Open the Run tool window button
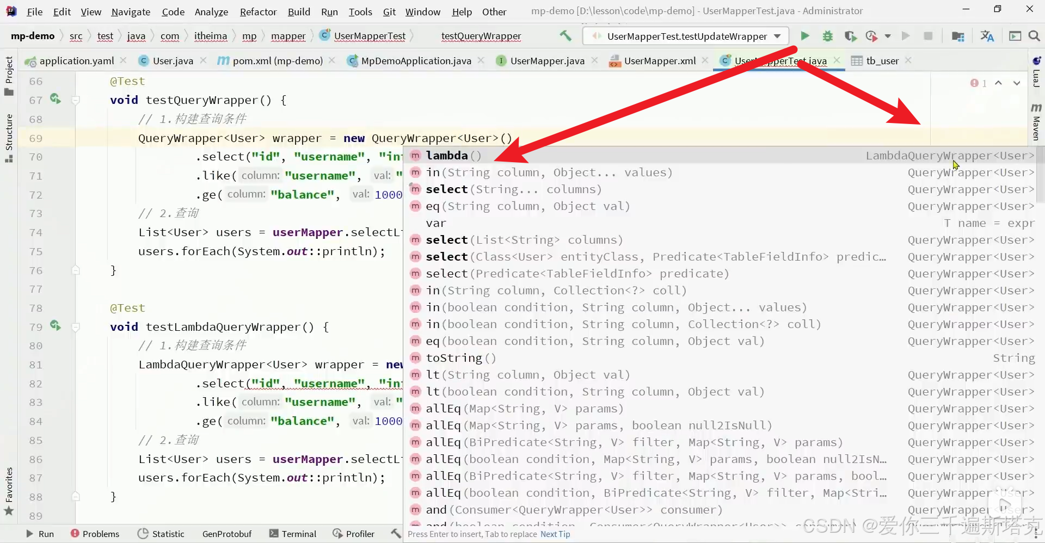This screenshot has width=1045, height=543. (x=40, y=534)
